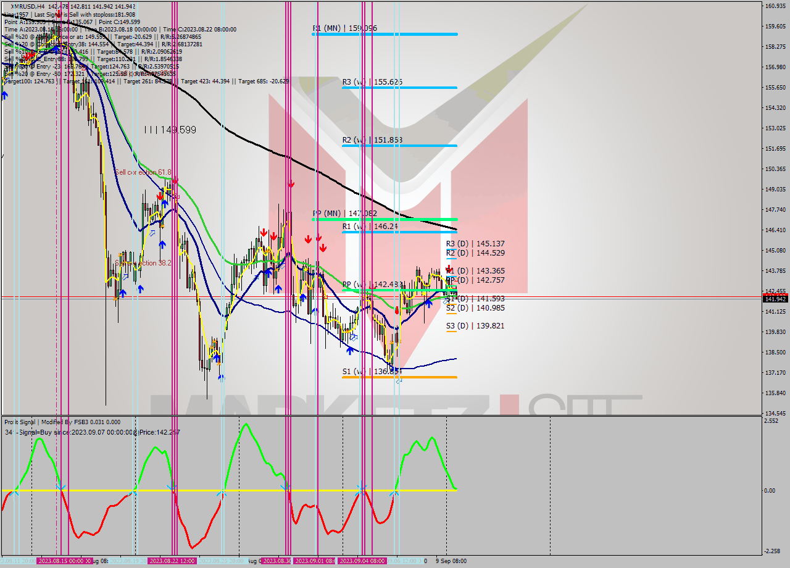
Task: Click the R1 (D) | 143.365 label
Action: click(x=475, y=270)
